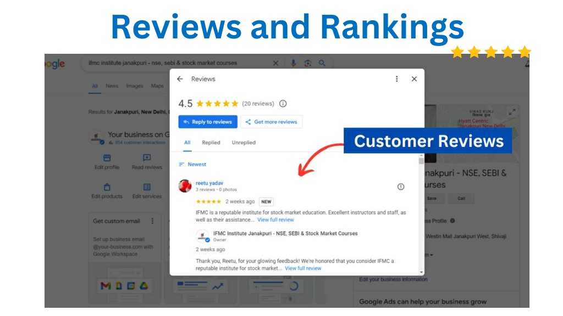This screenshot has height=316, width=563.
Task: Click the Read reviews icon
Action: (x=147, y=157)
